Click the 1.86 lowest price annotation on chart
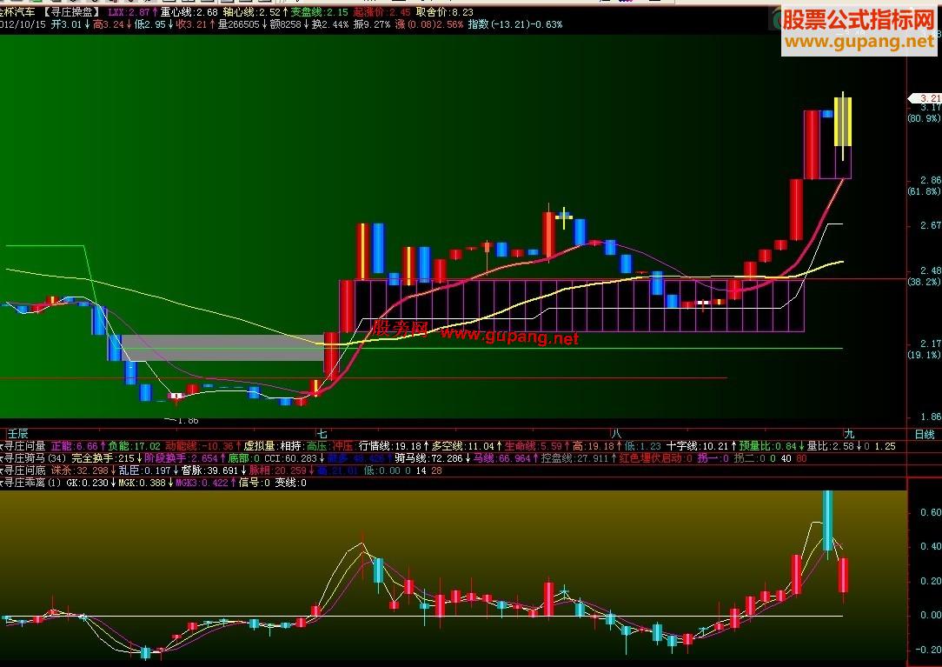Viewport: 942px width, 667px height. pyautogui.click(x=187, y=420)
